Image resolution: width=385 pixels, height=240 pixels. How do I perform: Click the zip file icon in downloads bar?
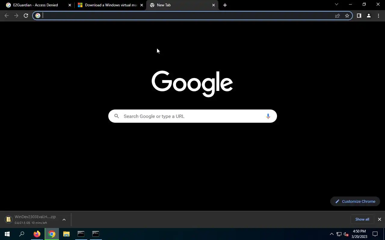click(x=9, y=219)
